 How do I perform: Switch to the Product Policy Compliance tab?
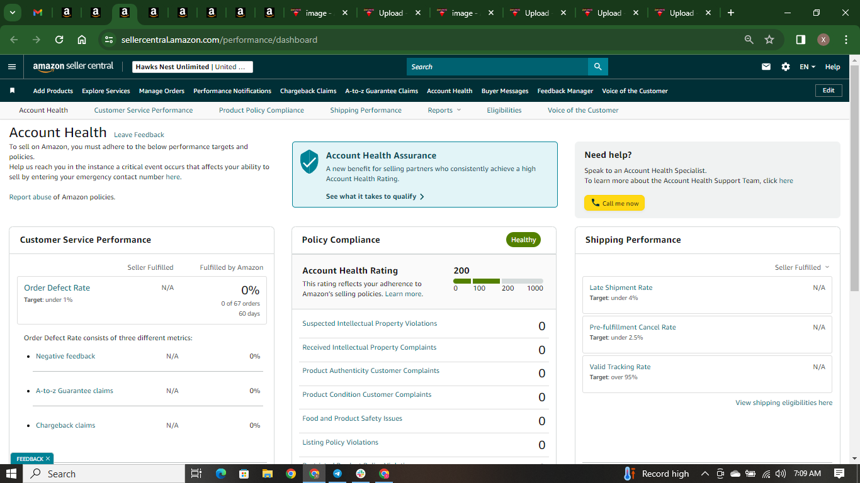click(261, 110)
